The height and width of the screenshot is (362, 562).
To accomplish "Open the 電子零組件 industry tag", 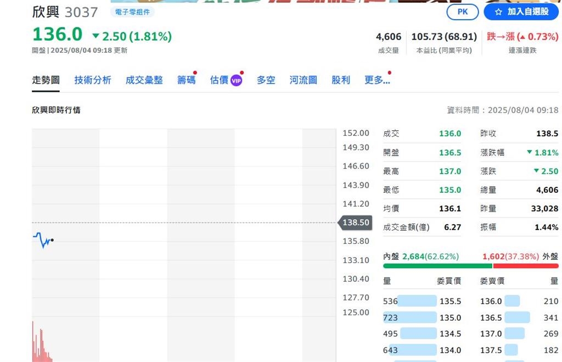I will point(132,12).
